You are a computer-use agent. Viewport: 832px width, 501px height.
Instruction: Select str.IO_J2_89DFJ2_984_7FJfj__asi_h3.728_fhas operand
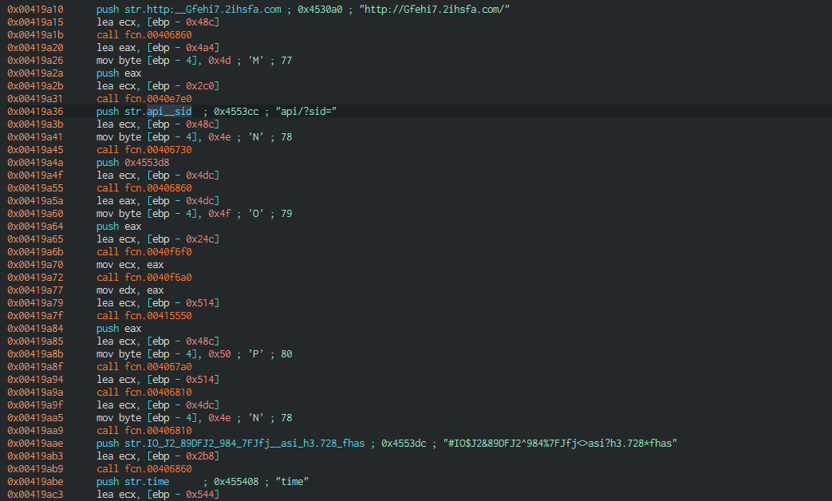245,442
